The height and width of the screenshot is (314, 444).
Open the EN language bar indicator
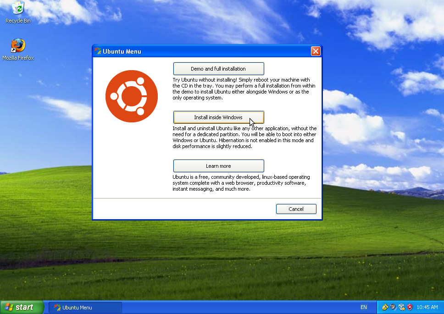(364, 307)
